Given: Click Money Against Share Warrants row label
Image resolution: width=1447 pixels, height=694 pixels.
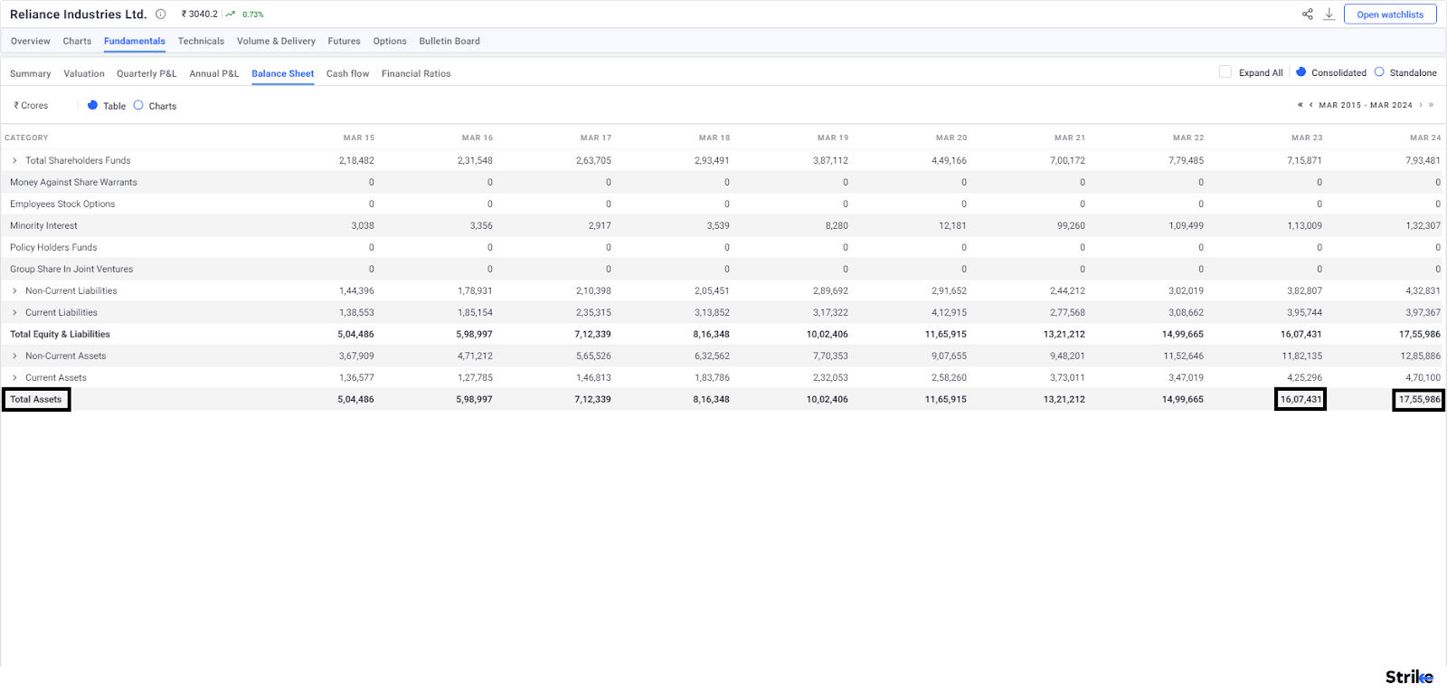Looking at the screenshot, I should tap(73, 182).
